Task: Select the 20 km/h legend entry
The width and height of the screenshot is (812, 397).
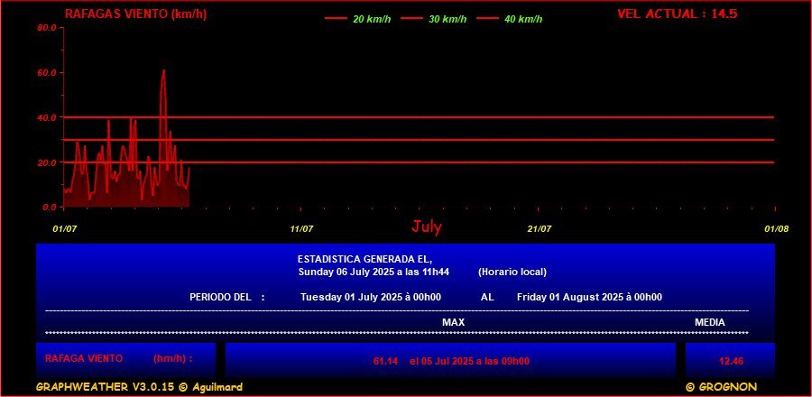Action: pos(358,19)
